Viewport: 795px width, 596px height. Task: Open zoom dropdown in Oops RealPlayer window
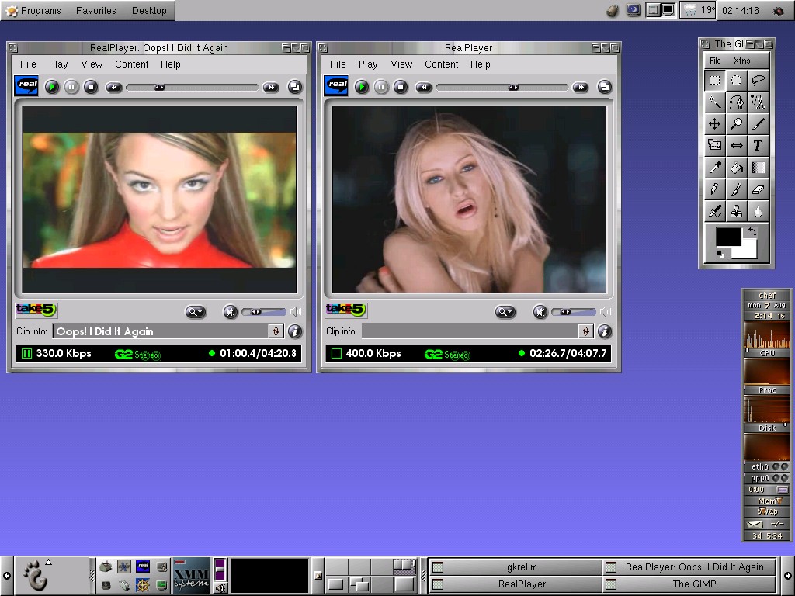point(195,312)
